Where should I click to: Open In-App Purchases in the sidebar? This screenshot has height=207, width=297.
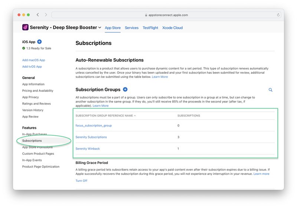pos(35,134)
